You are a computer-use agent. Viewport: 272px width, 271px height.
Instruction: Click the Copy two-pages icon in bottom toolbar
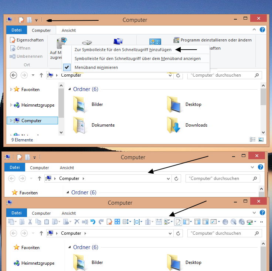(x=38, y=222)
